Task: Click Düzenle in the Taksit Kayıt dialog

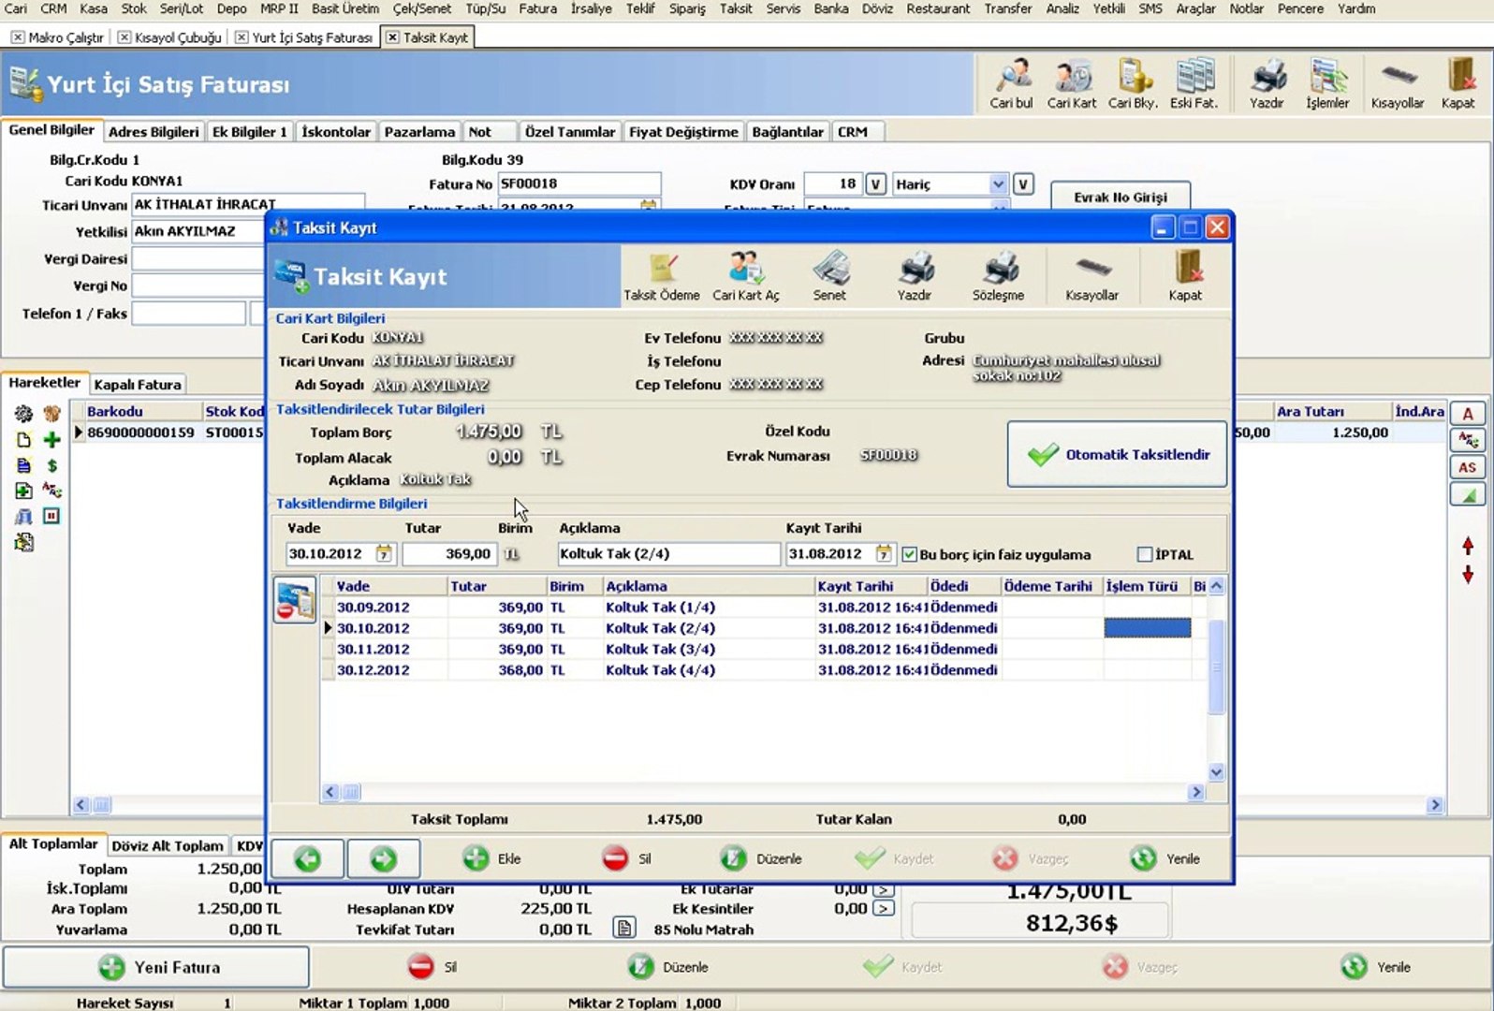Action: tap(761, 858)
